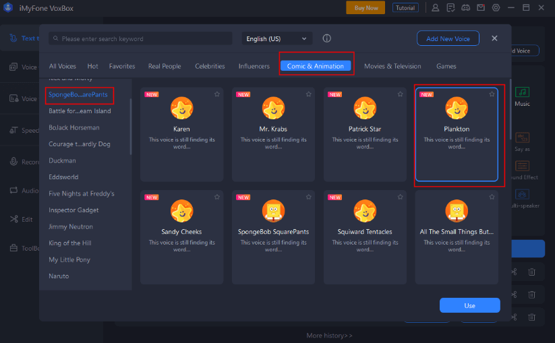Select the Comic & Animation tab
The width and height of the screenshot is (555, 343).
pos(316,66)
